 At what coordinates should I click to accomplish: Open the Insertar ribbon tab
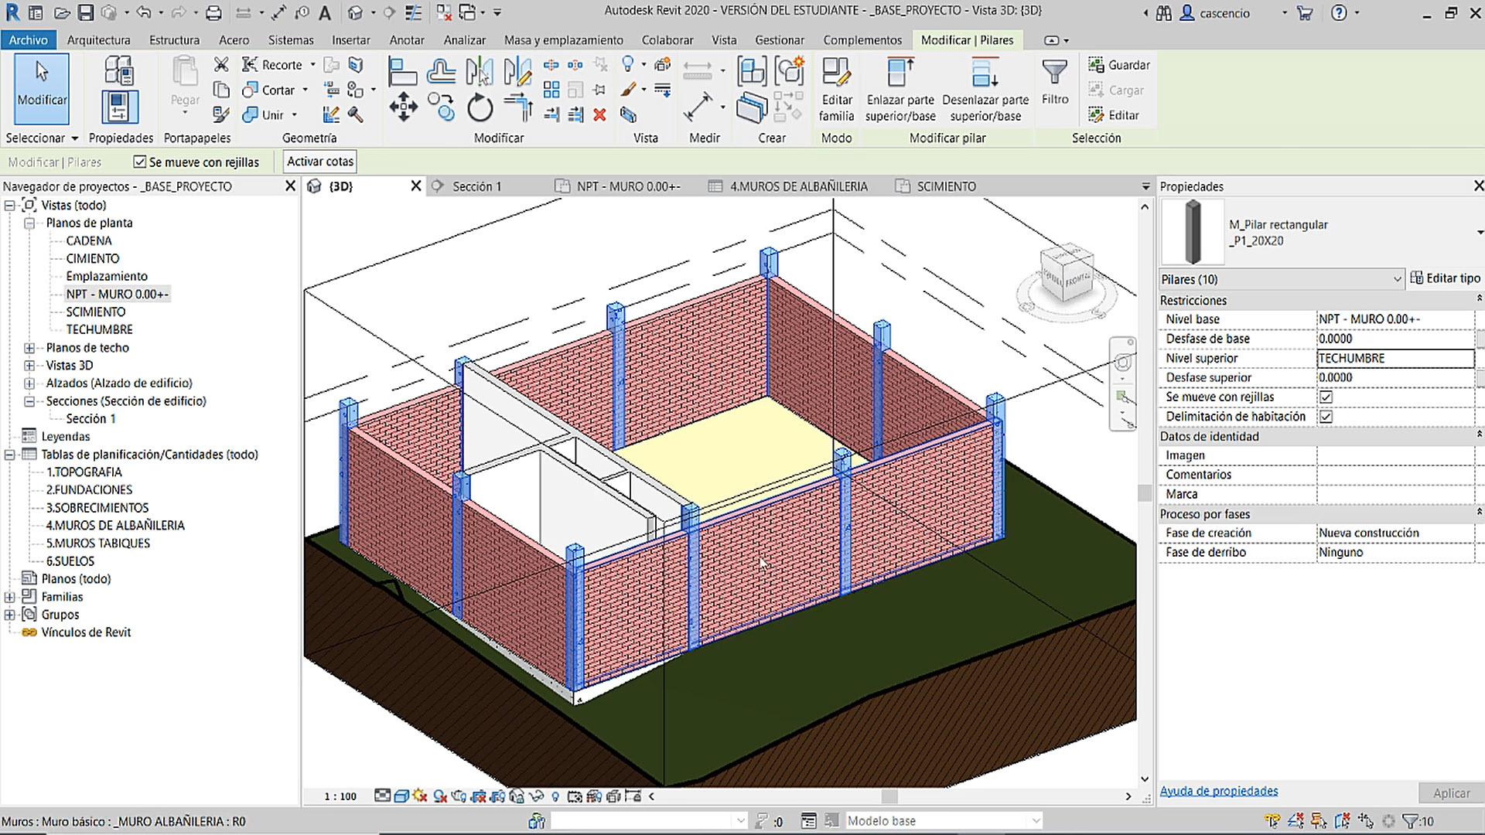click(x=351, y=39)
